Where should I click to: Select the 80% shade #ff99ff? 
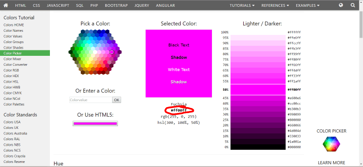tap(258, 54)
